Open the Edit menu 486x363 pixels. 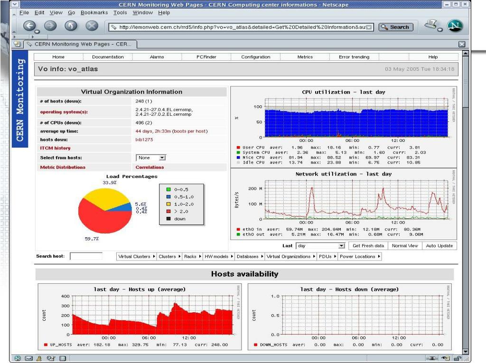point(39,12)
